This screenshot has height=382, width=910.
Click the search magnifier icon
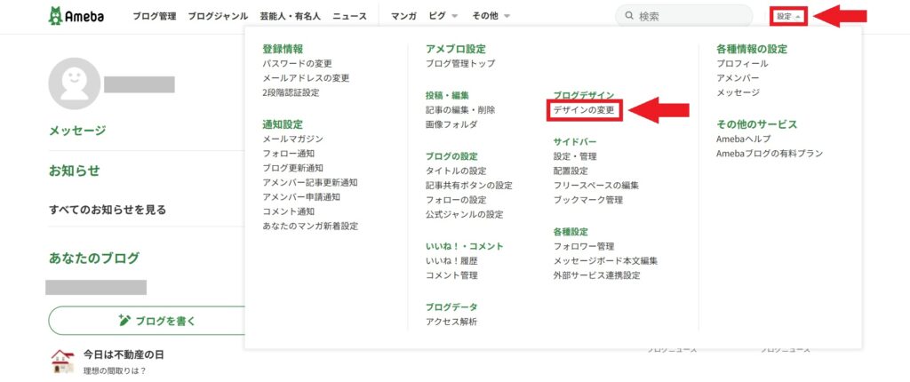[x=629, y=16]
